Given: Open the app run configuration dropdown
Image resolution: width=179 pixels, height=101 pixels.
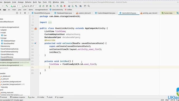Looking at the screenshot, I should point(14,6).
